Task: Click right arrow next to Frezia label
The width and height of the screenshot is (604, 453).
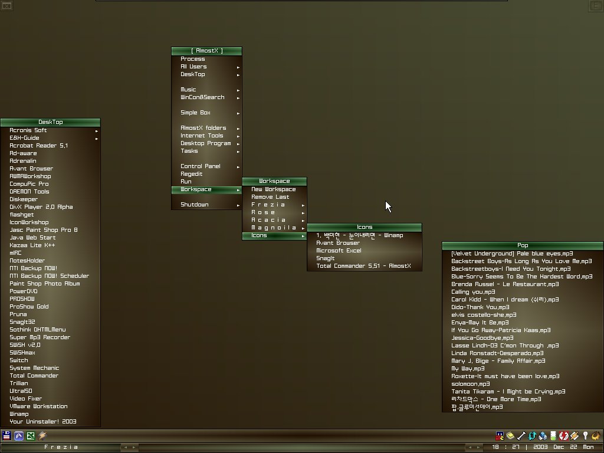Action: pos(134,448)
